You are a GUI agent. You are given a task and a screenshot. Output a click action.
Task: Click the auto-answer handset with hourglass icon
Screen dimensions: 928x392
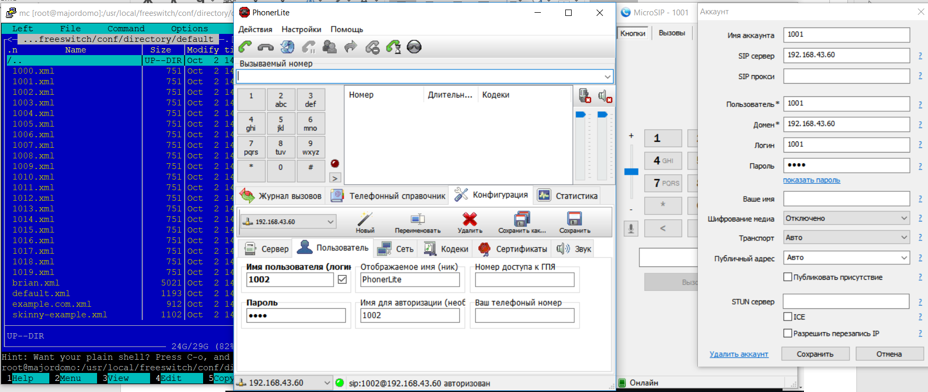393,47
